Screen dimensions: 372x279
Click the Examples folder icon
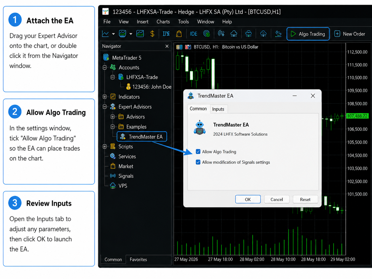click(121, 127)
